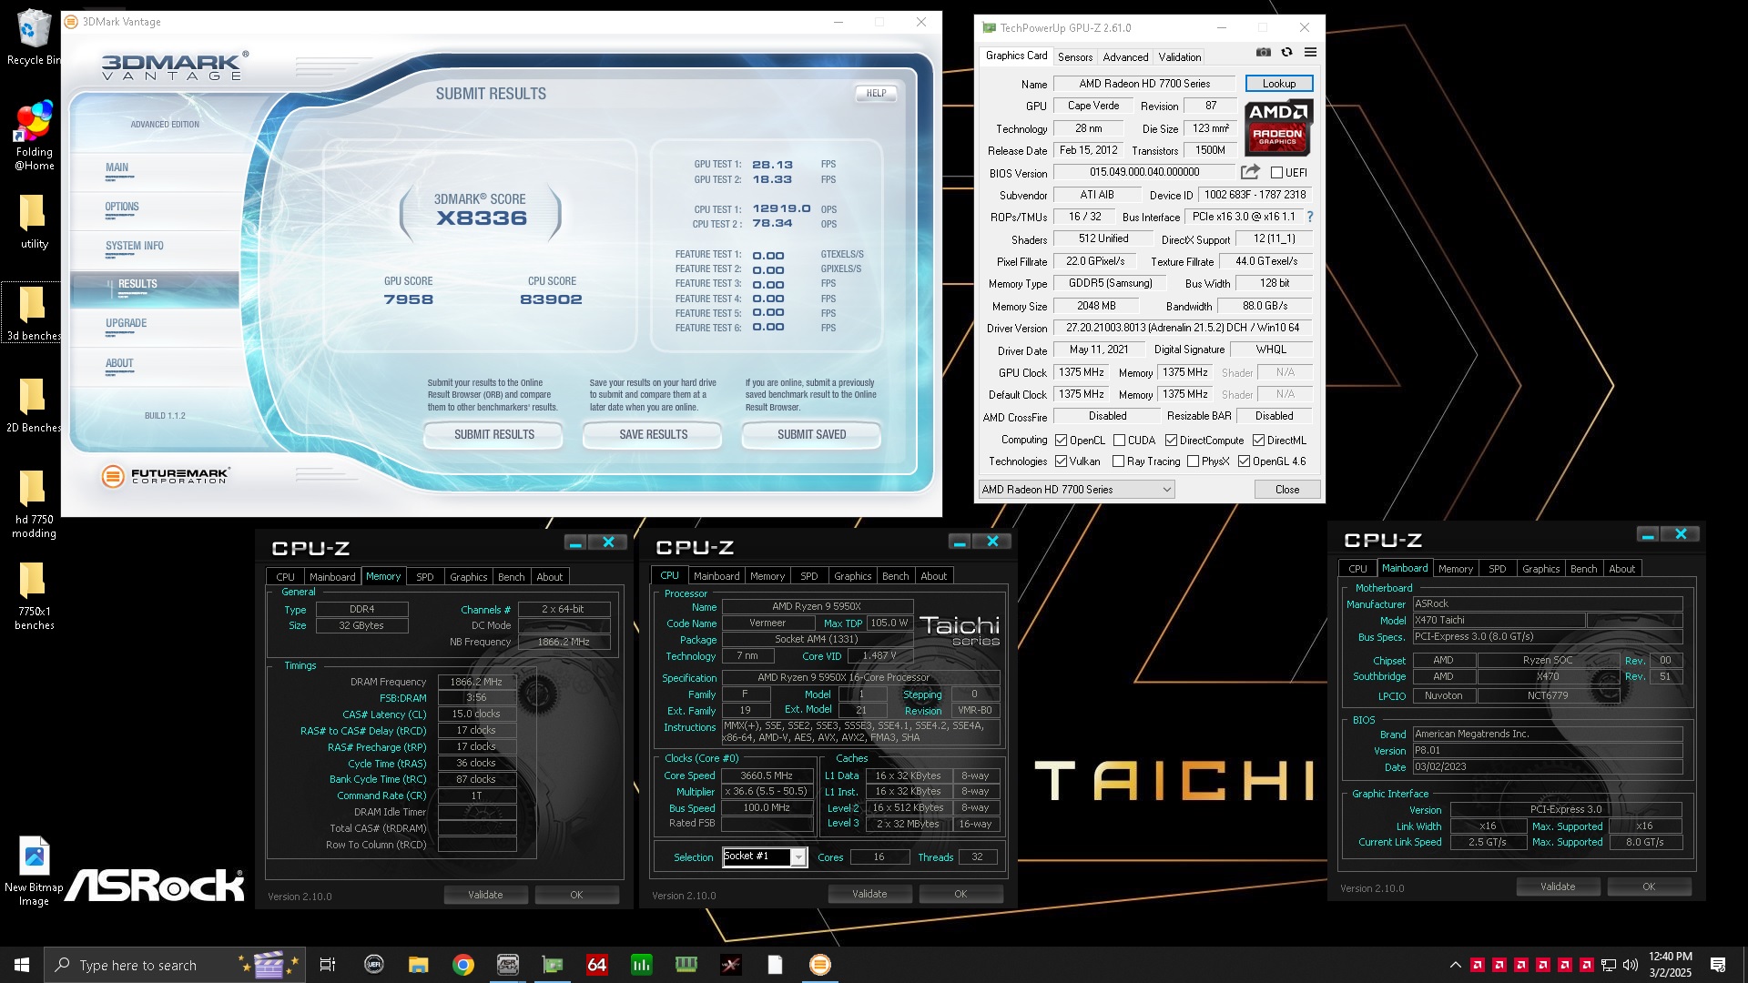Open Validation tab in GPU-Z
Image resolution: width=1748 pixels, height=983 pixels.
[1180, 57]
